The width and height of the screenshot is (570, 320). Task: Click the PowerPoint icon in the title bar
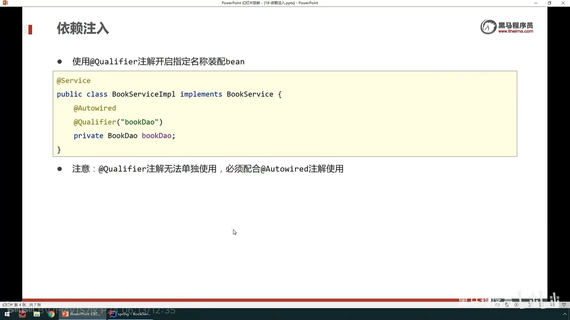(x=5, y=3)
